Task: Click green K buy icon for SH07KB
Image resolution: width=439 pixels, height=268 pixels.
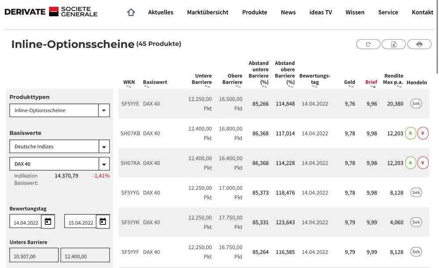Action: [x=410, y=133]
